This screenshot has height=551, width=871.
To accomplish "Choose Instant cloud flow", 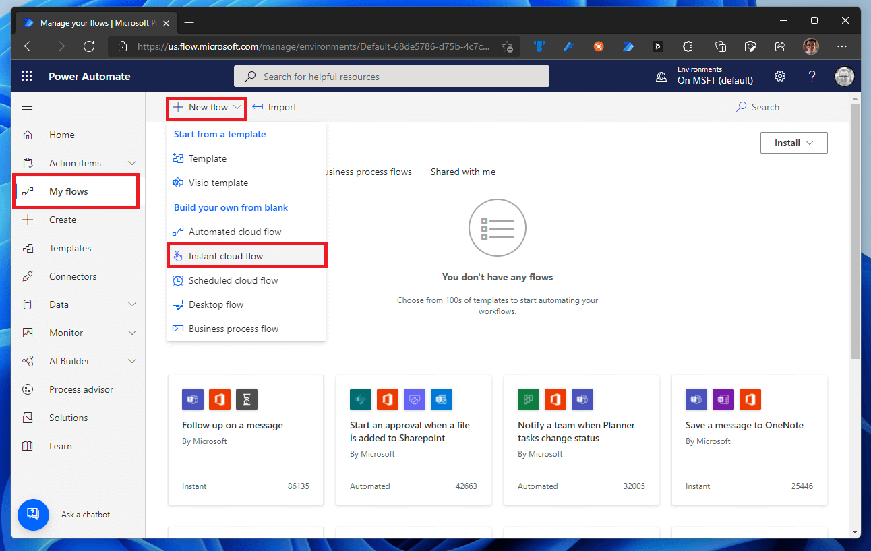I will (x=246, y=256).
